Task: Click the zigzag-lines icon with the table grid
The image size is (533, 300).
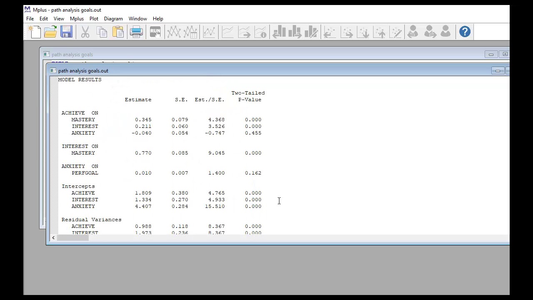Action: coord(190,32)
